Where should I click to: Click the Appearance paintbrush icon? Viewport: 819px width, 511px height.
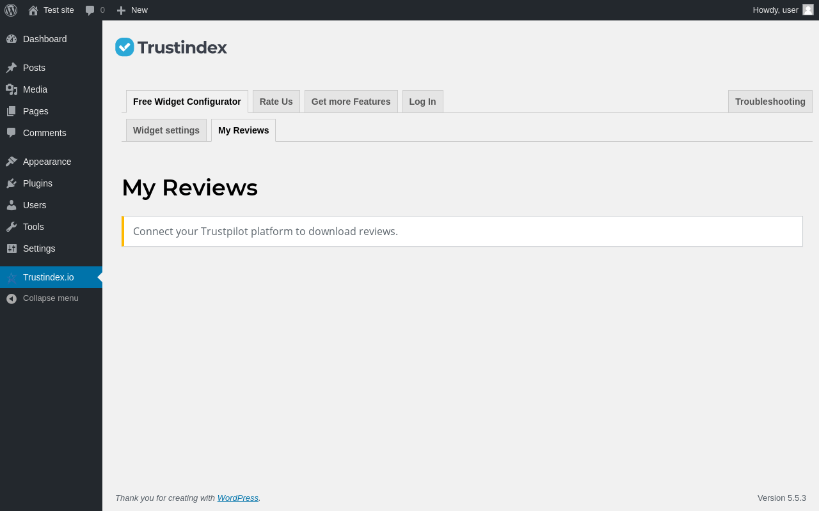tap(12, 162)
